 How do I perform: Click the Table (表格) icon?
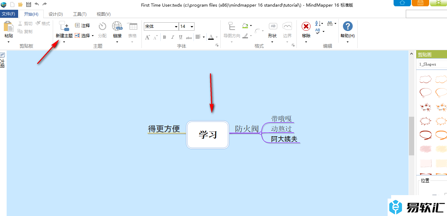[x=132, y=26]
